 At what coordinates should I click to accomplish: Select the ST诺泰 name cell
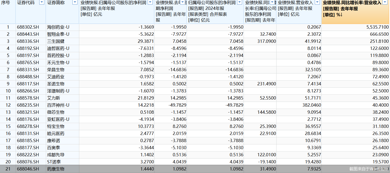coord(54,162)
